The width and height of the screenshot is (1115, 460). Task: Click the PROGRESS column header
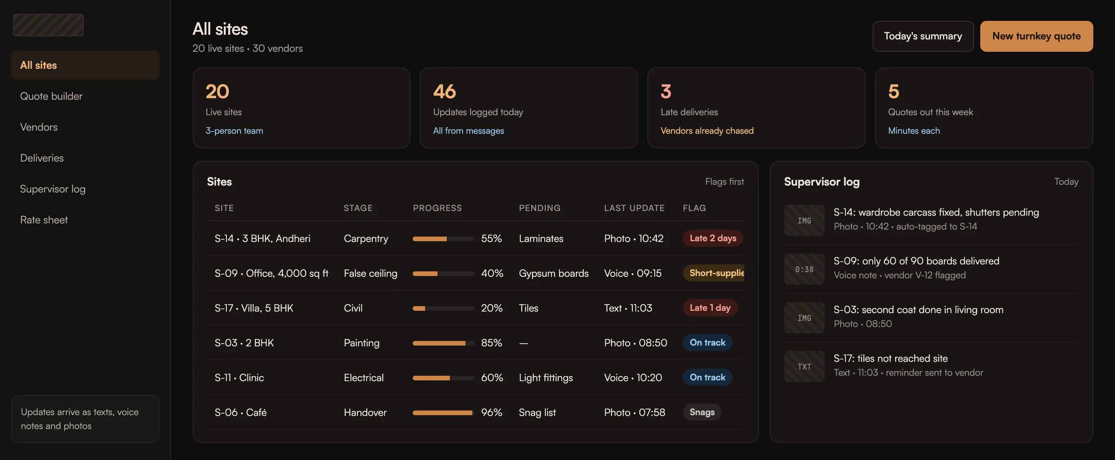pyautogui.click(x=437, y=208)
